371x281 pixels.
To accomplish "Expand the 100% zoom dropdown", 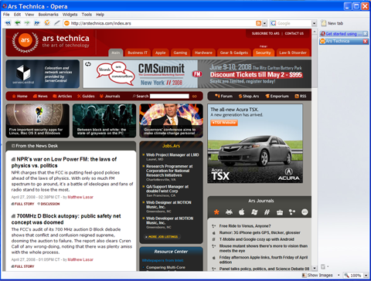I will pyautogui.click(x=366, y=276).
